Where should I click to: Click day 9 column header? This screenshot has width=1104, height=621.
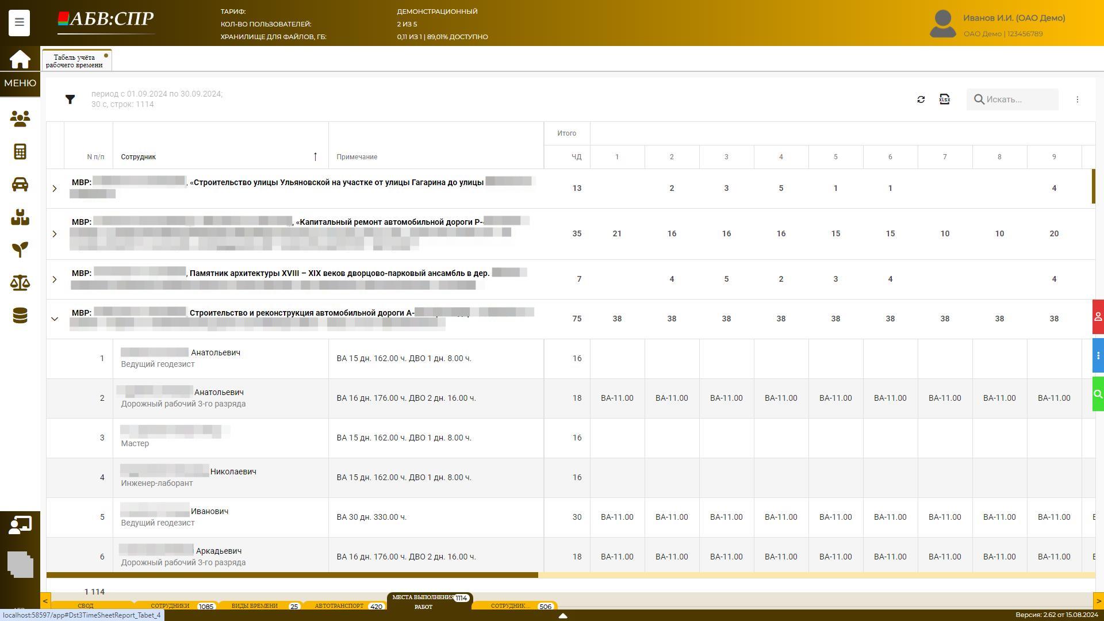point(1054,157)
